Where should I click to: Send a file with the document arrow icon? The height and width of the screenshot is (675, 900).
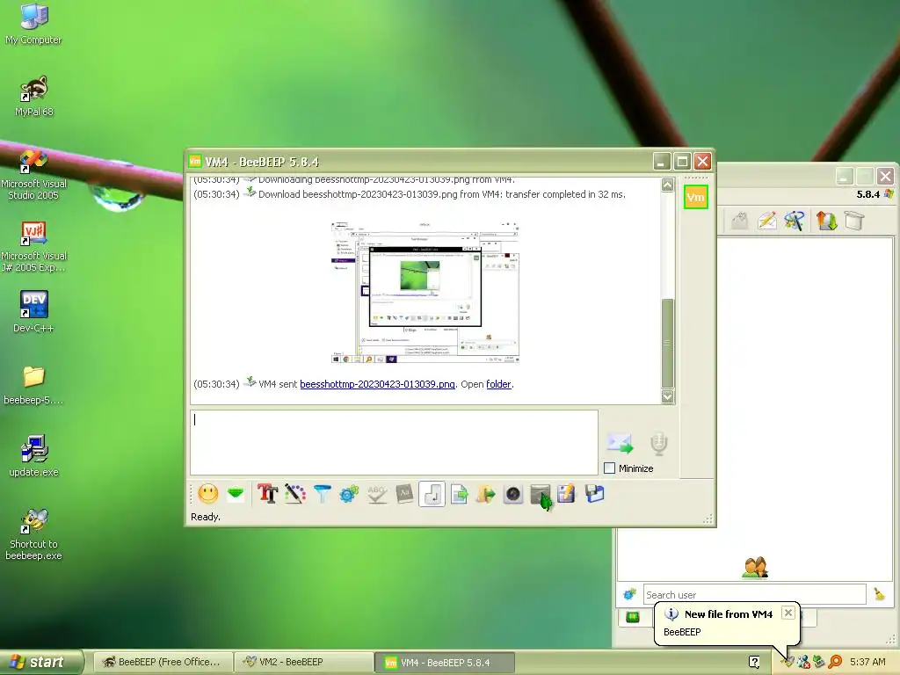(x=459, y=494)
